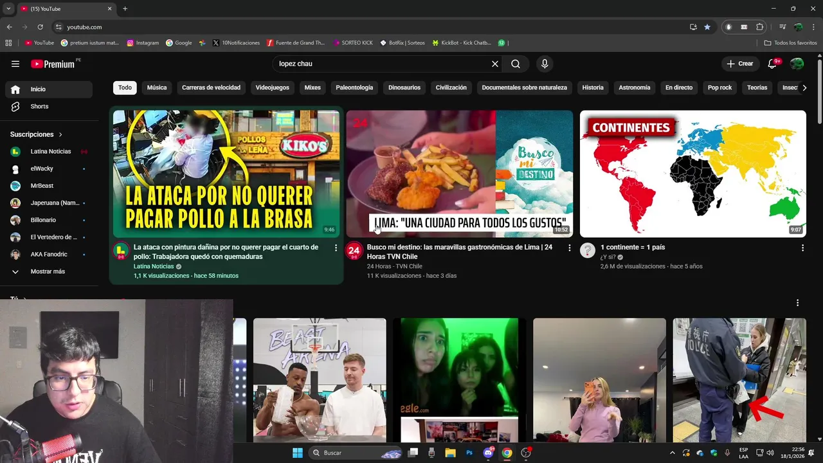This screenshot has width=823, height=463.
Task: Open the CONTINENTES map video thumbnail
Action: (x=693, y=174)
